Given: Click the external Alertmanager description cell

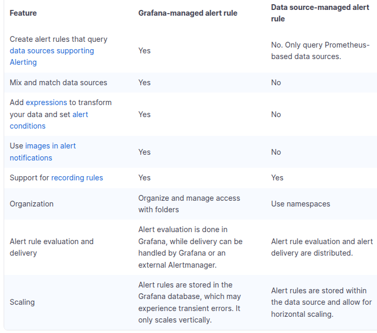Looking at the screenshot, I should (x=190, y=247).
